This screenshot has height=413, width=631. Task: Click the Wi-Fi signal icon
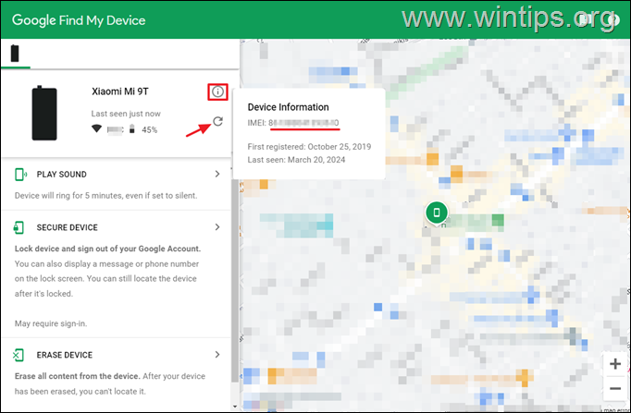coord(96,128)
